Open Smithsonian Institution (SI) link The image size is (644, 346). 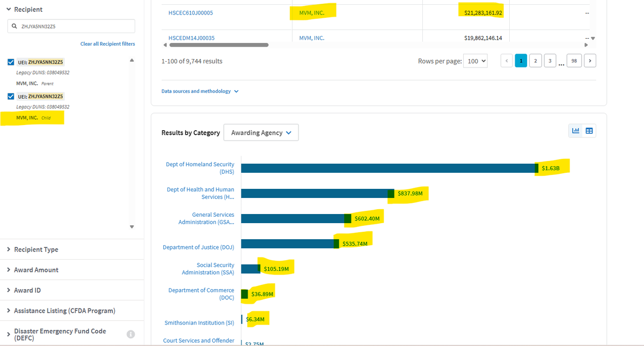(x=199, y=323)
